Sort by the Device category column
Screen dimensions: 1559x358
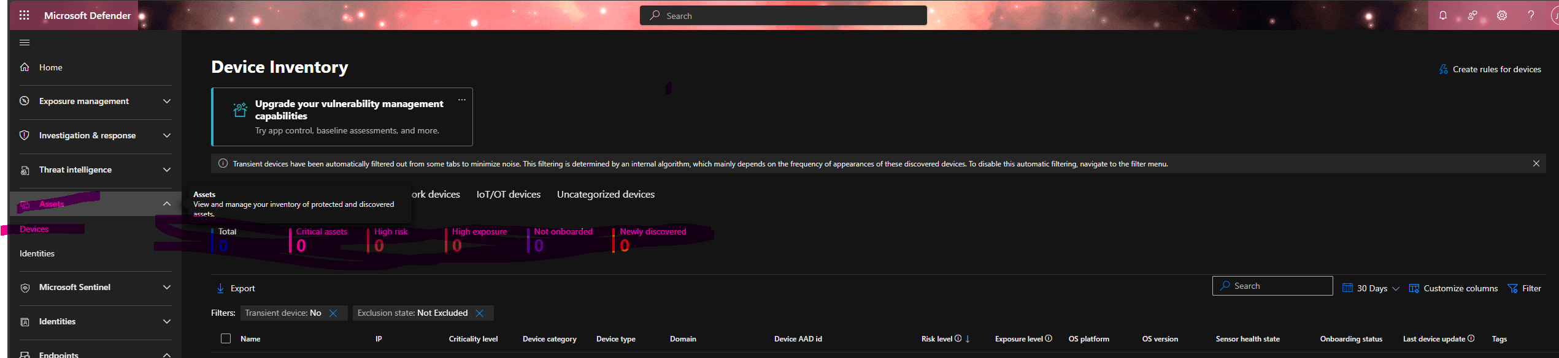[549, 338]
